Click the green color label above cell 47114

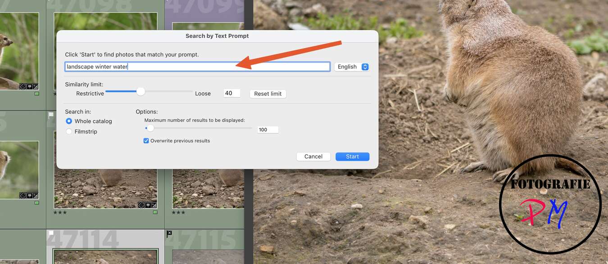pos(155,212)
